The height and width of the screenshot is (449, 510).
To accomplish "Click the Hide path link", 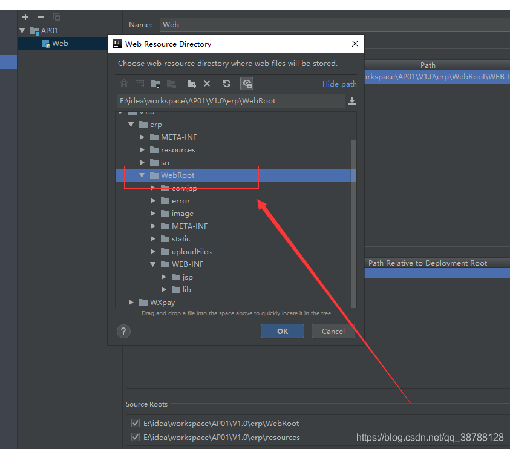I will coord(339,84).
